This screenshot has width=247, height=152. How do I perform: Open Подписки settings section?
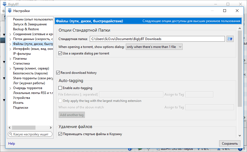coord(20,108)
